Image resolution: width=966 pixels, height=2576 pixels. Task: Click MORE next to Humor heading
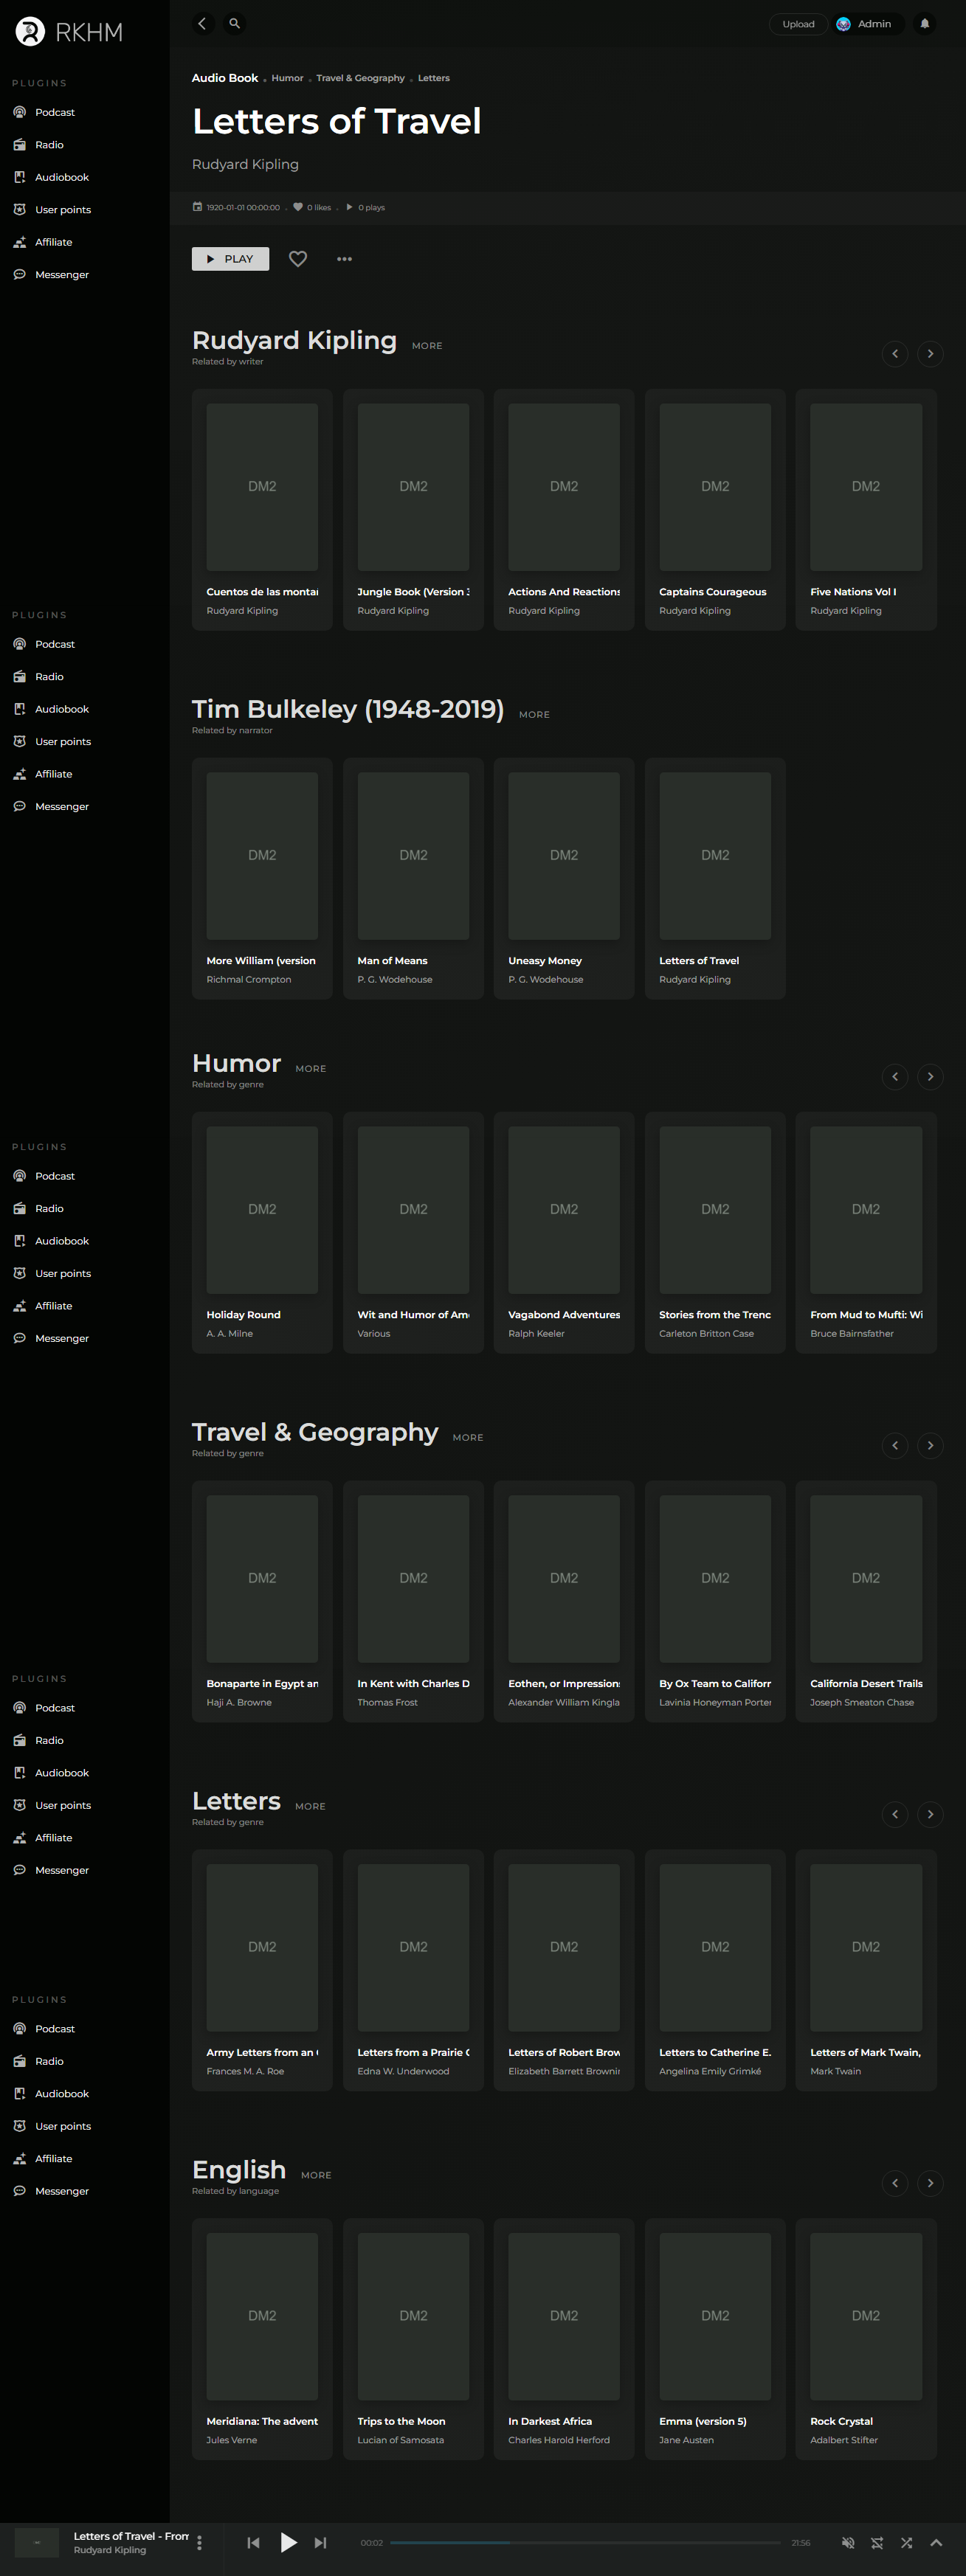[x=310, y=1069]
